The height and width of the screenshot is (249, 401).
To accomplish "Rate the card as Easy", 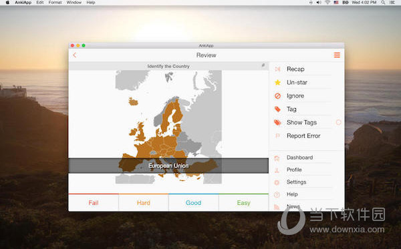I will point(243,203).
